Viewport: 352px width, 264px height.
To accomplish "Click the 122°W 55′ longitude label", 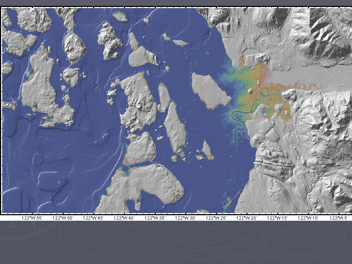I will [32, 218].
